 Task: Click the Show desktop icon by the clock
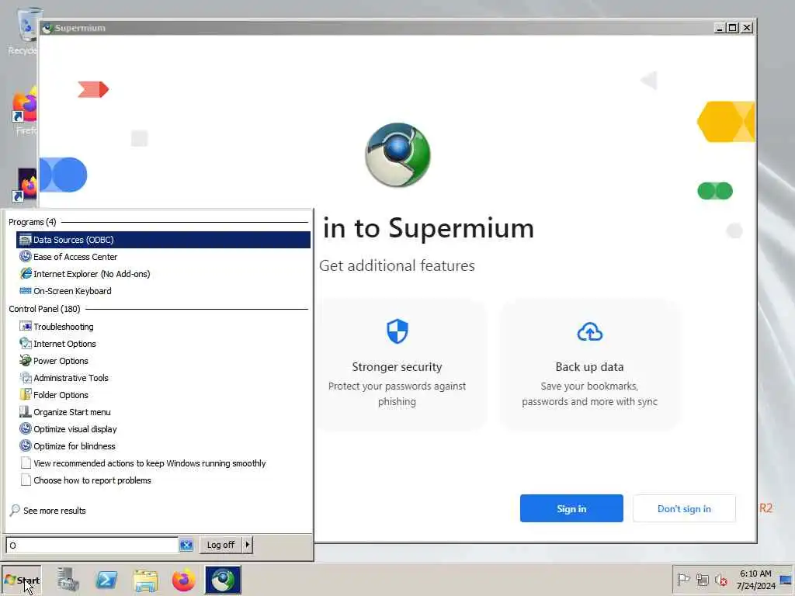pyautogui.click(x=786, y=580)
